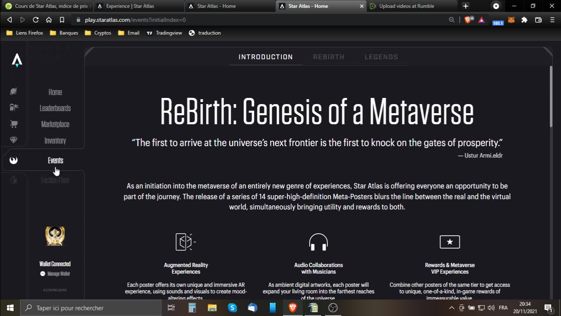Click the Windows Start button
Screen dimensions: 561x316
10,308
